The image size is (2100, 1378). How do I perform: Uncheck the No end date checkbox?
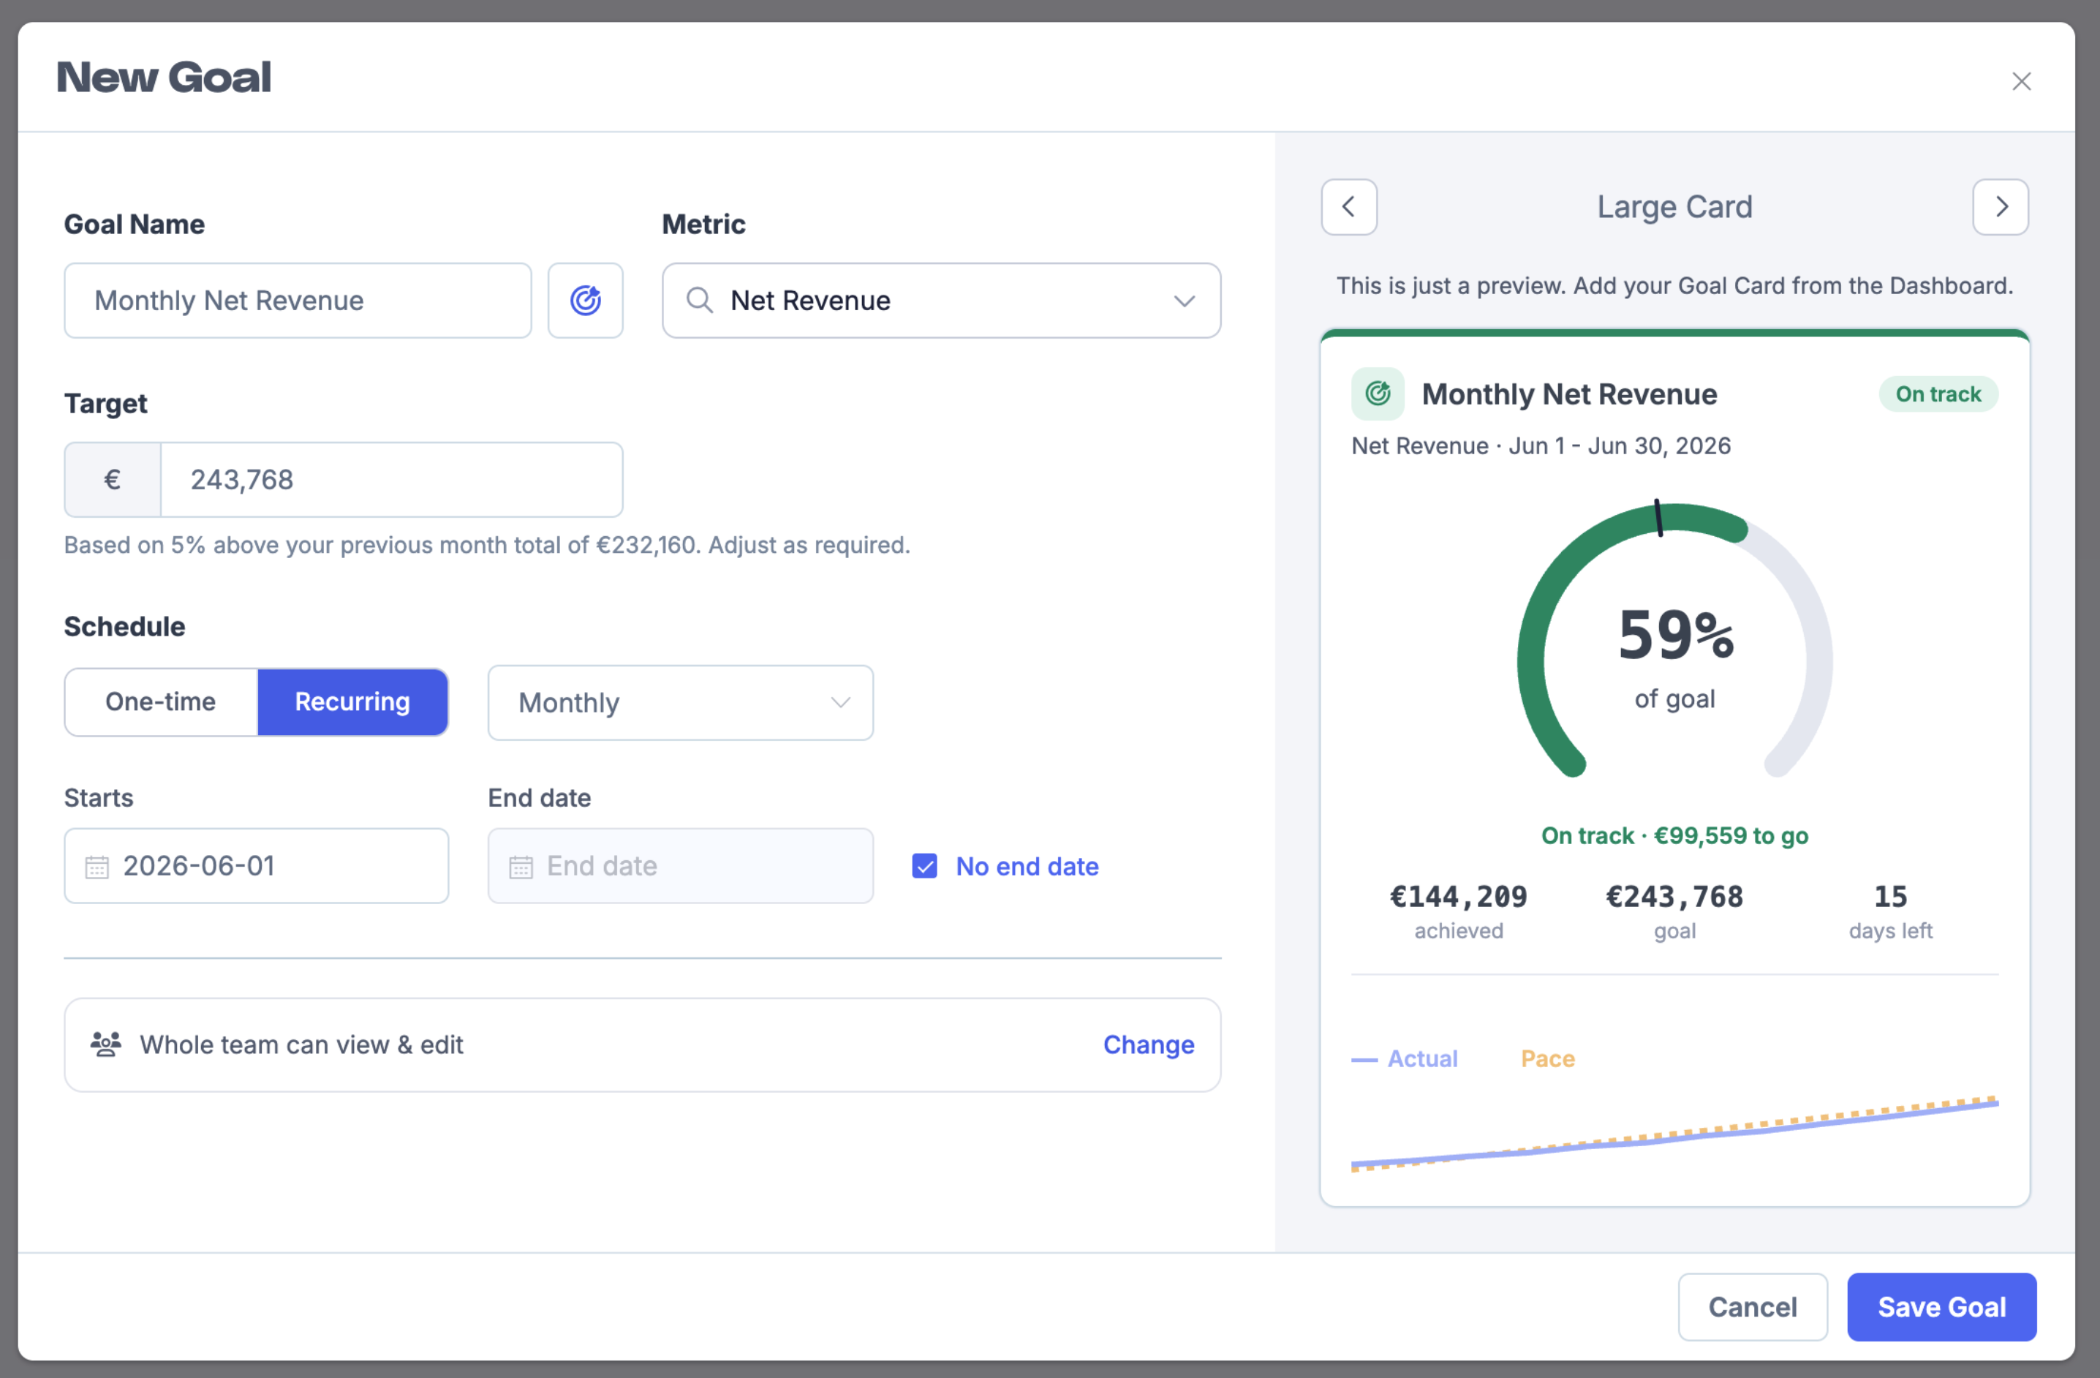pos(924,866)
